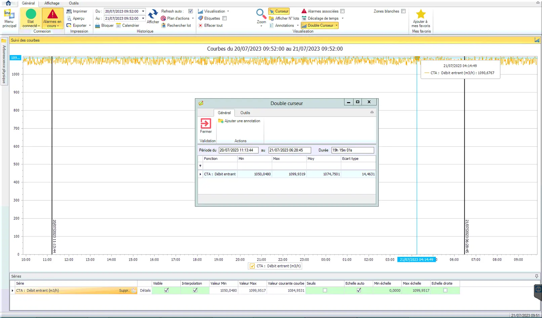Click Décalage de temps icon
The height and width of the screenshot is (318, 542).
pyautogui.click(x=304, y=18)
